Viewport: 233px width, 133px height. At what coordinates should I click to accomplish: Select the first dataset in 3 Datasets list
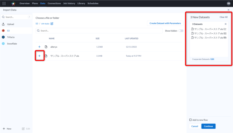click(x=209, y=29)
